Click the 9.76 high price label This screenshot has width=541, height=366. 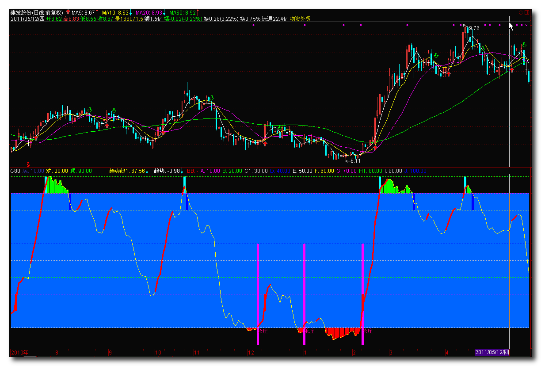tap(474, 28)
